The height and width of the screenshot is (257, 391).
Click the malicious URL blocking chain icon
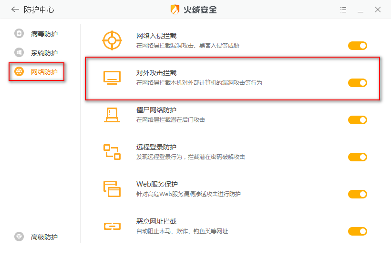tap(112, 226)
